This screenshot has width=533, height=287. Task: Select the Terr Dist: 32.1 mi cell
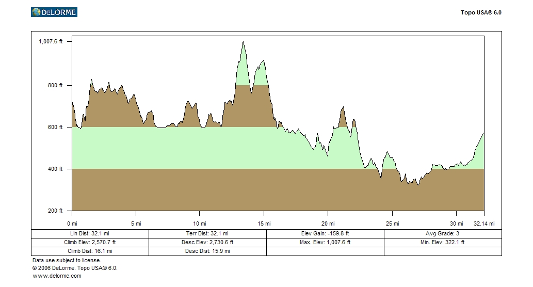coord(207,233)
